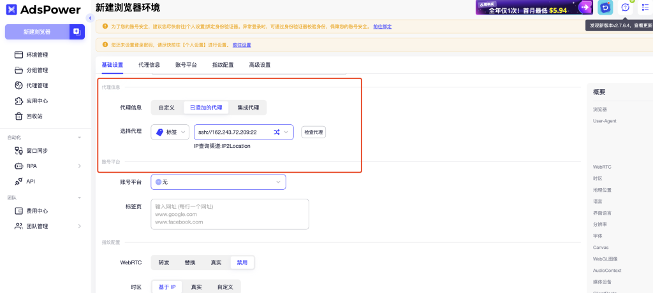The width and height of the screenshot is (653, 293).
Task: Switch to 代理信息 tab
Action: (x=149, y=65)
